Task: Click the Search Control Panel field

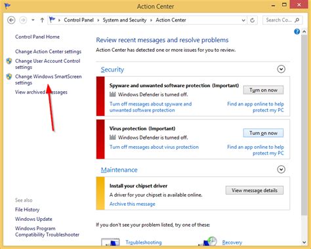Action: [x=280, y=20]
